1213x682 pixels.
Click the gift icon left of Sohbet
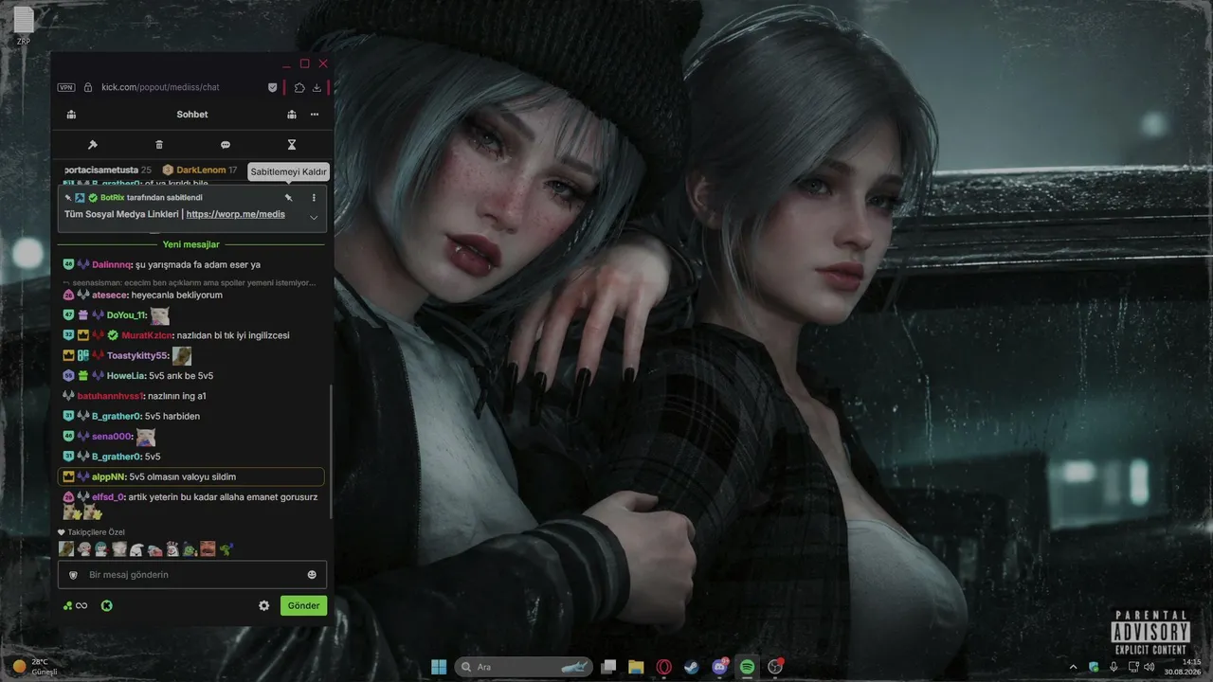pos(71,115)
